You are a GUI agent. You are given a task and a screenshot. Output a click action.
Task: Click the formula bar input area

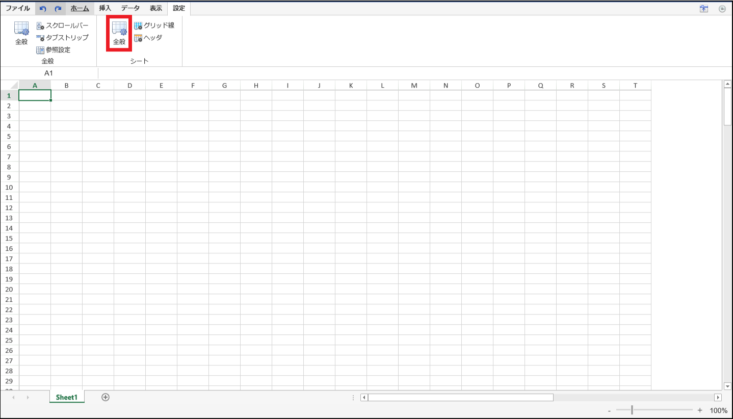pyautogui.click(x=414, y=73)
